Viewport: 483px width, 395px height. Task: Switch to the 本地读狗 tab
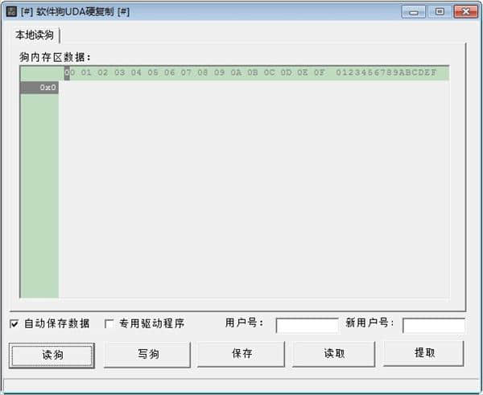coord(35,35)
